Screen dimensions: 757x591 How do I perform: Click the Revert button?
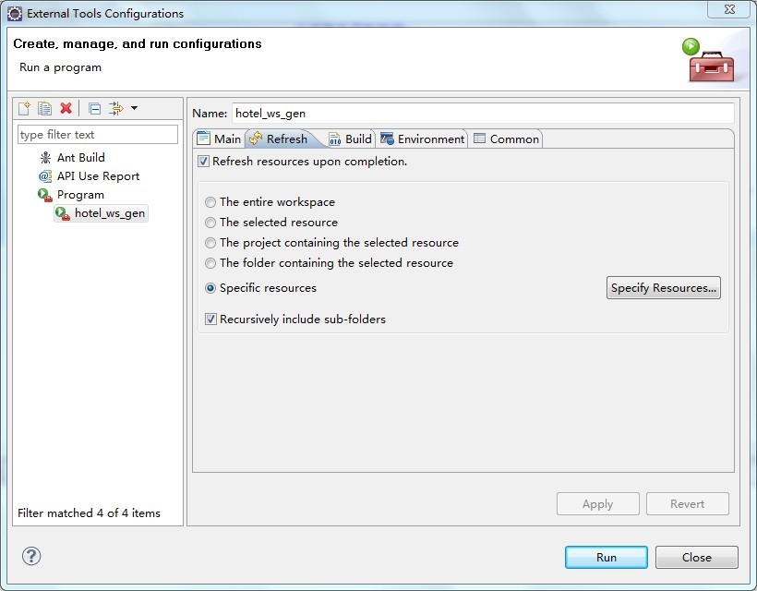[688, 503]
